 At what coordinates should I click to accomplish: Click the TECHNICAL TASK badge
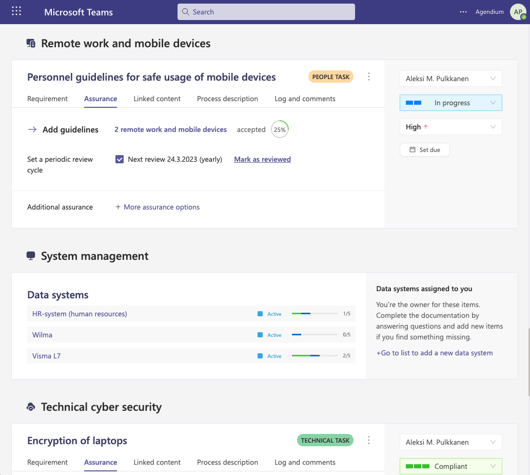point(325,440)
